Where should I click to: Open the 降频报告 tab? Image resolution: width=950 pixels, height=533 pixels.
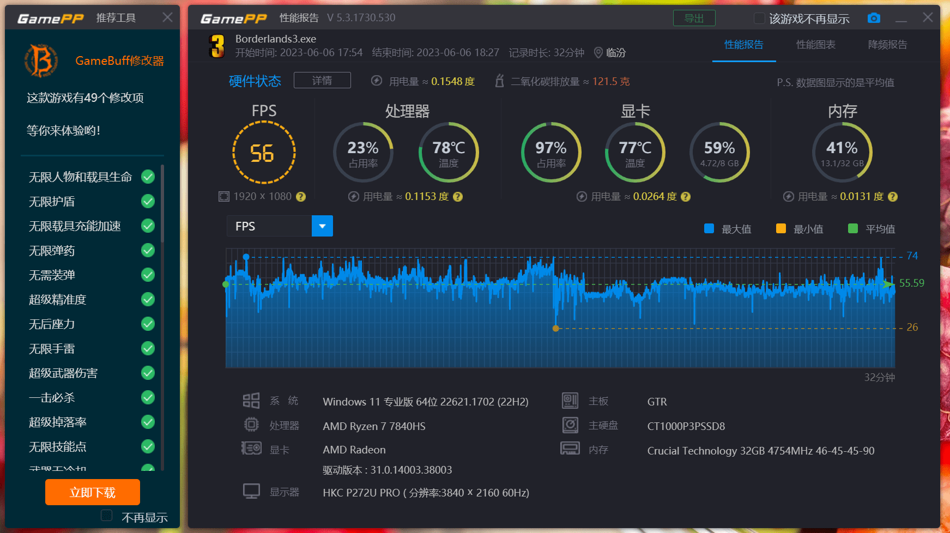click(x=888, y=45)
